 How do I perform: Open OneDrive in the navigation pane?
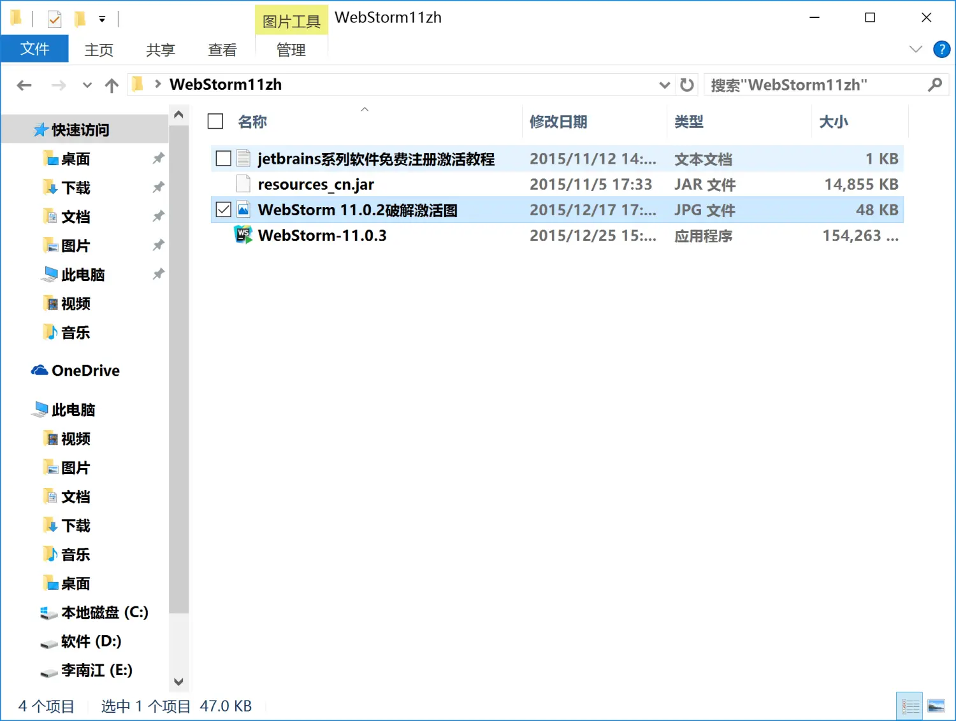(x=85, y=371)
